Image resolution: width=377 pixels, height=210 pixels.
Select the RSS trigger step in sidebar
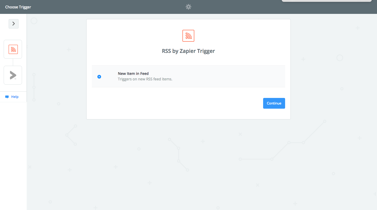click(x=13, y=49)
